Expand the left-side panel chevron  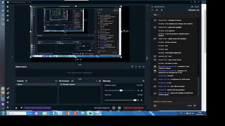click(x=12, y=57)
